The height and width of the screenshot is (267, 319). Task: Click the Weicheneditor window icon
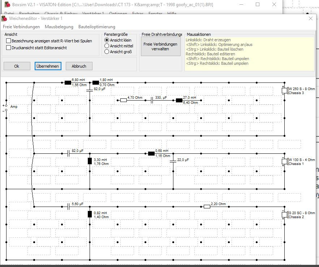pyautogui.click(x=4, y=18)
